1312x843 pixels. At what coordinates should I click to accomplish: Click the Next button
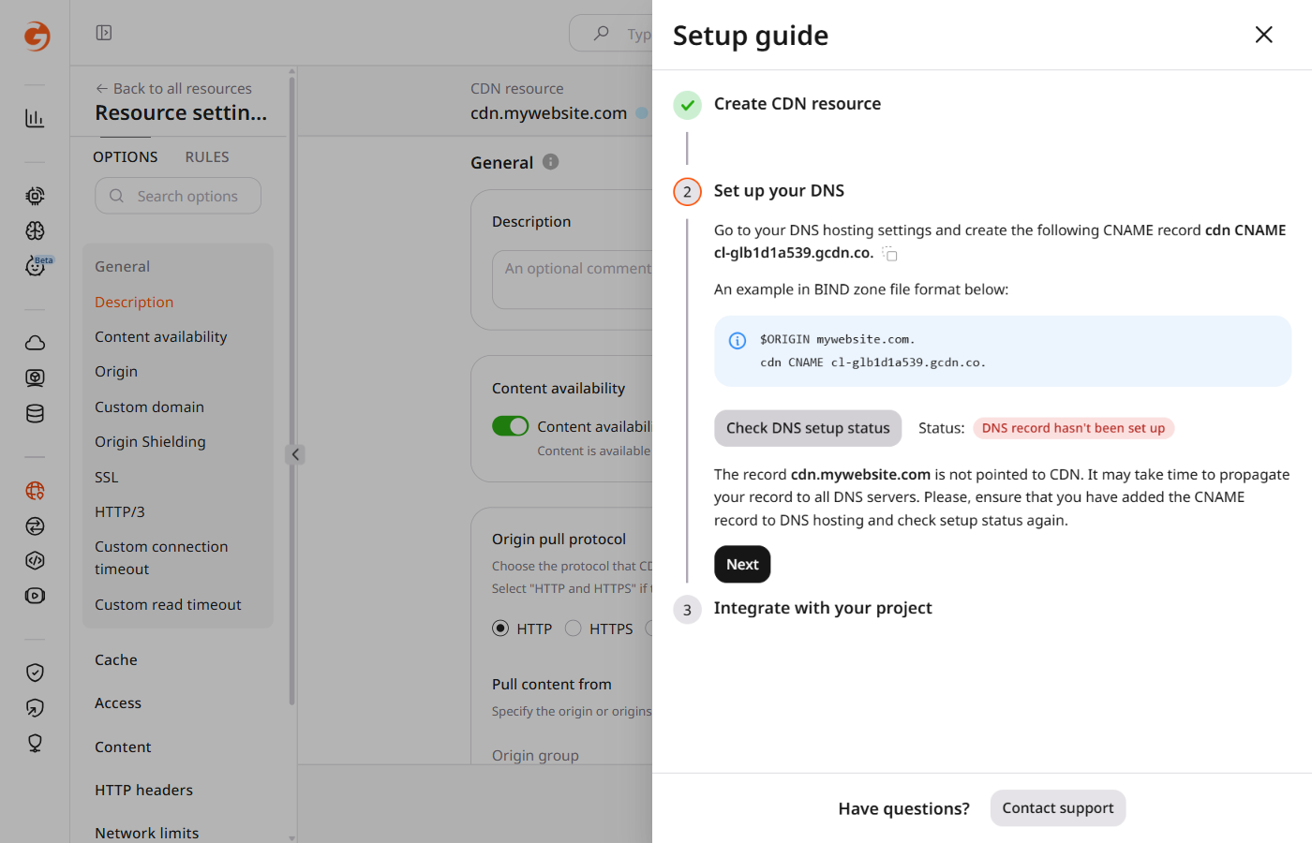point(742,564)
